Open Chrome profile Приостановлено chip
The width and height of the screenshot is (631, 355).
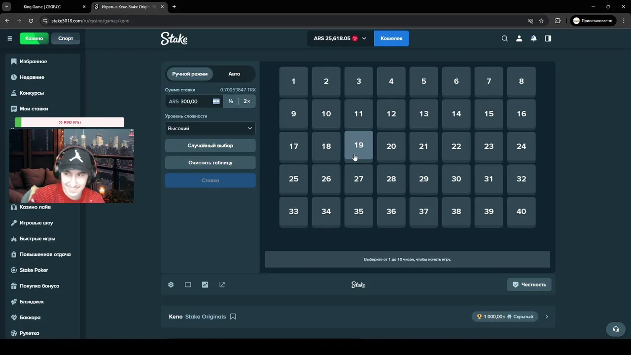[x=593, y=21]
